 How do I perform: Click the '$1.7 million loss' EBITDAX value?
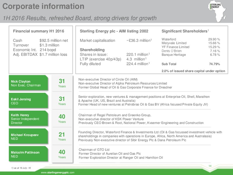53,55
